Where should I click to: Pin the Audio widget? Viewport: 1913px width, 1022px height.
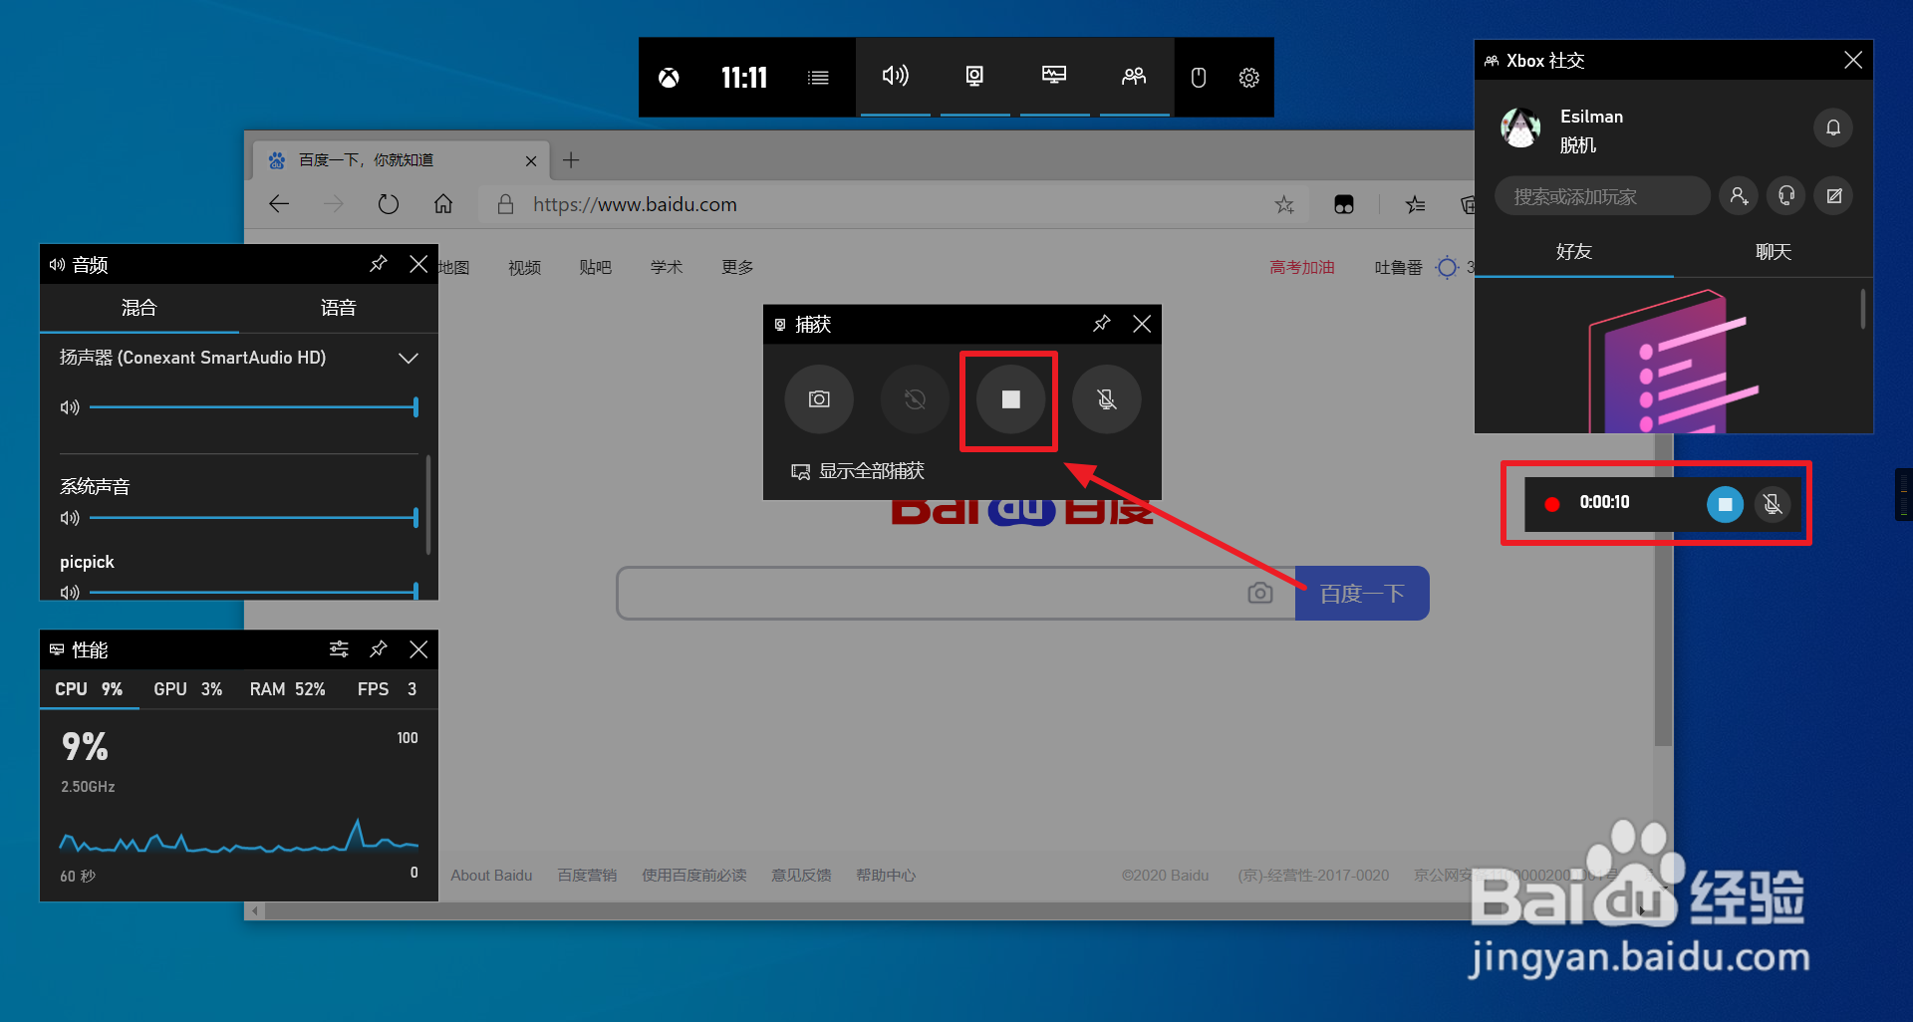point(378,264)
